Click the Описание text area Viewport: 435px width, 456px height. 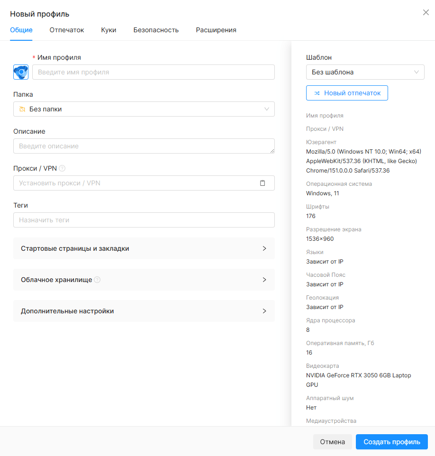[x=144, y=146]
